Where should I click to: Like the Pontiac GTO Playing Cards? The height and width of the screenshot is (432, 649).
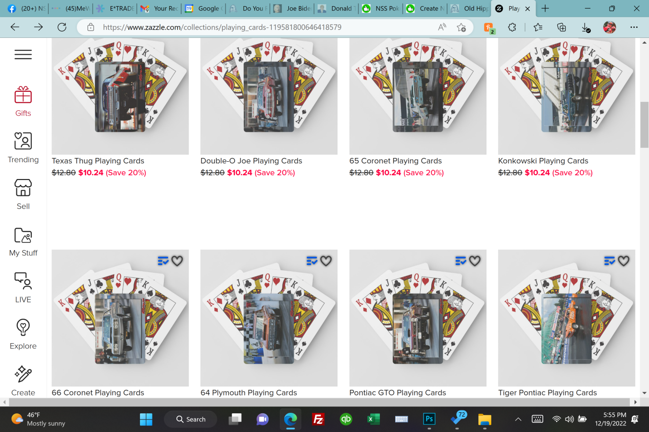475,261
